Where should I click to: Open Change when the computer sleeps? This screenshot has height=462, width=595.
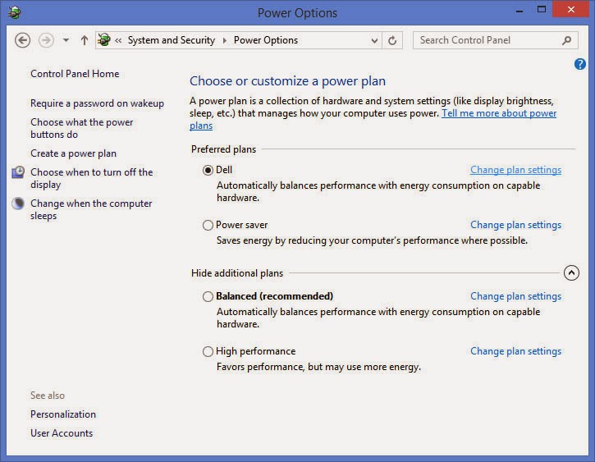tap(91, 209)
